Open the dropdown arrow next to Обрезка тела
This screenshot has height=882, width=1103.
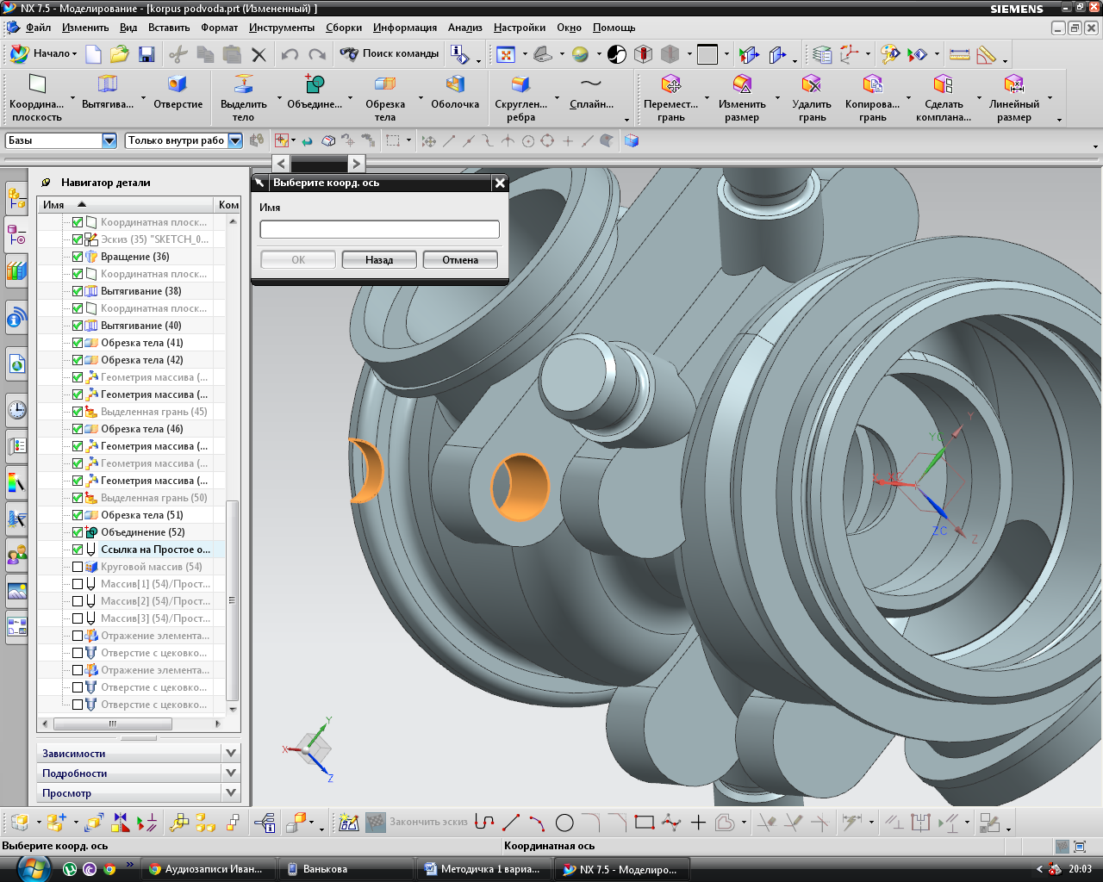[x=421, y=97]
